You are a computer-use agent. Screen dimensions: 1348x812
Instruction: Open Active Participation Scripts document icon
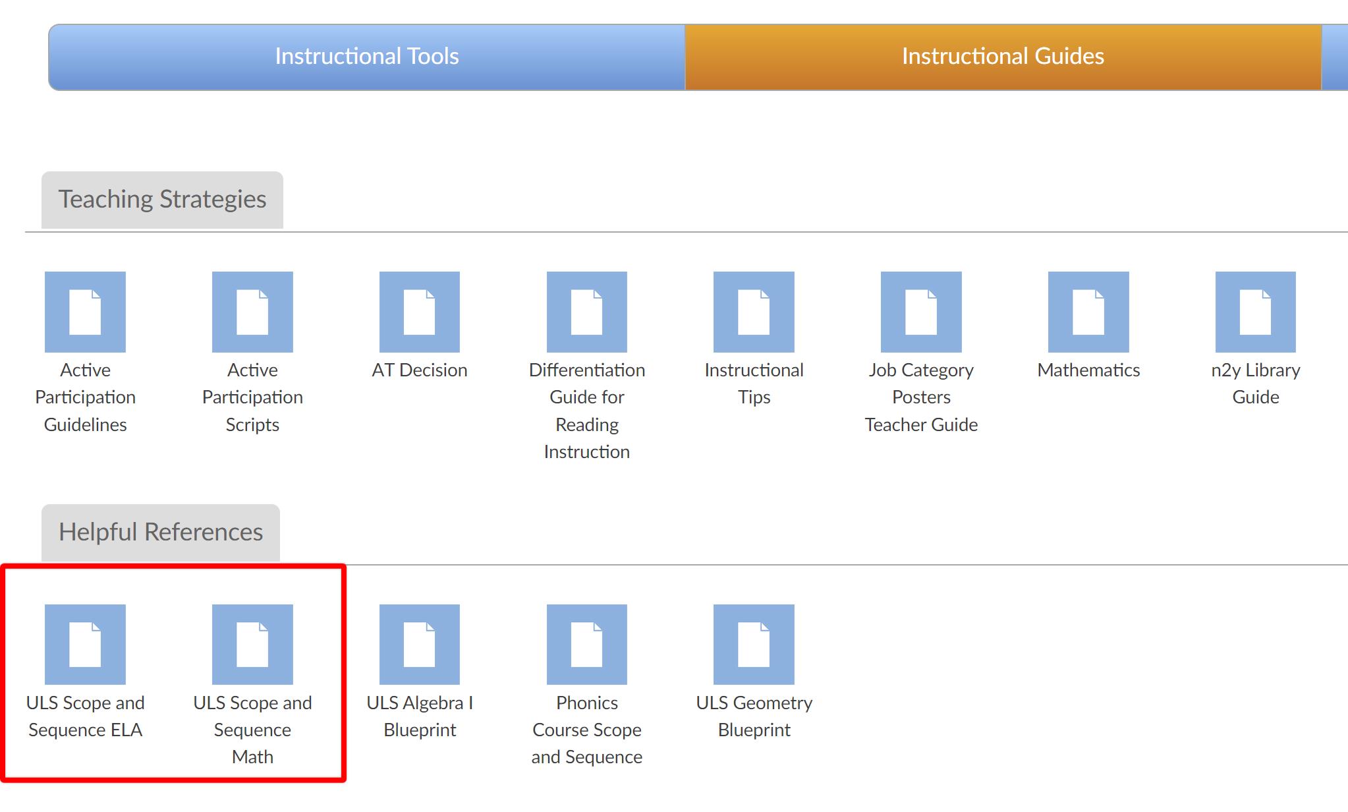pyautogui.click(x=252, y=312)
